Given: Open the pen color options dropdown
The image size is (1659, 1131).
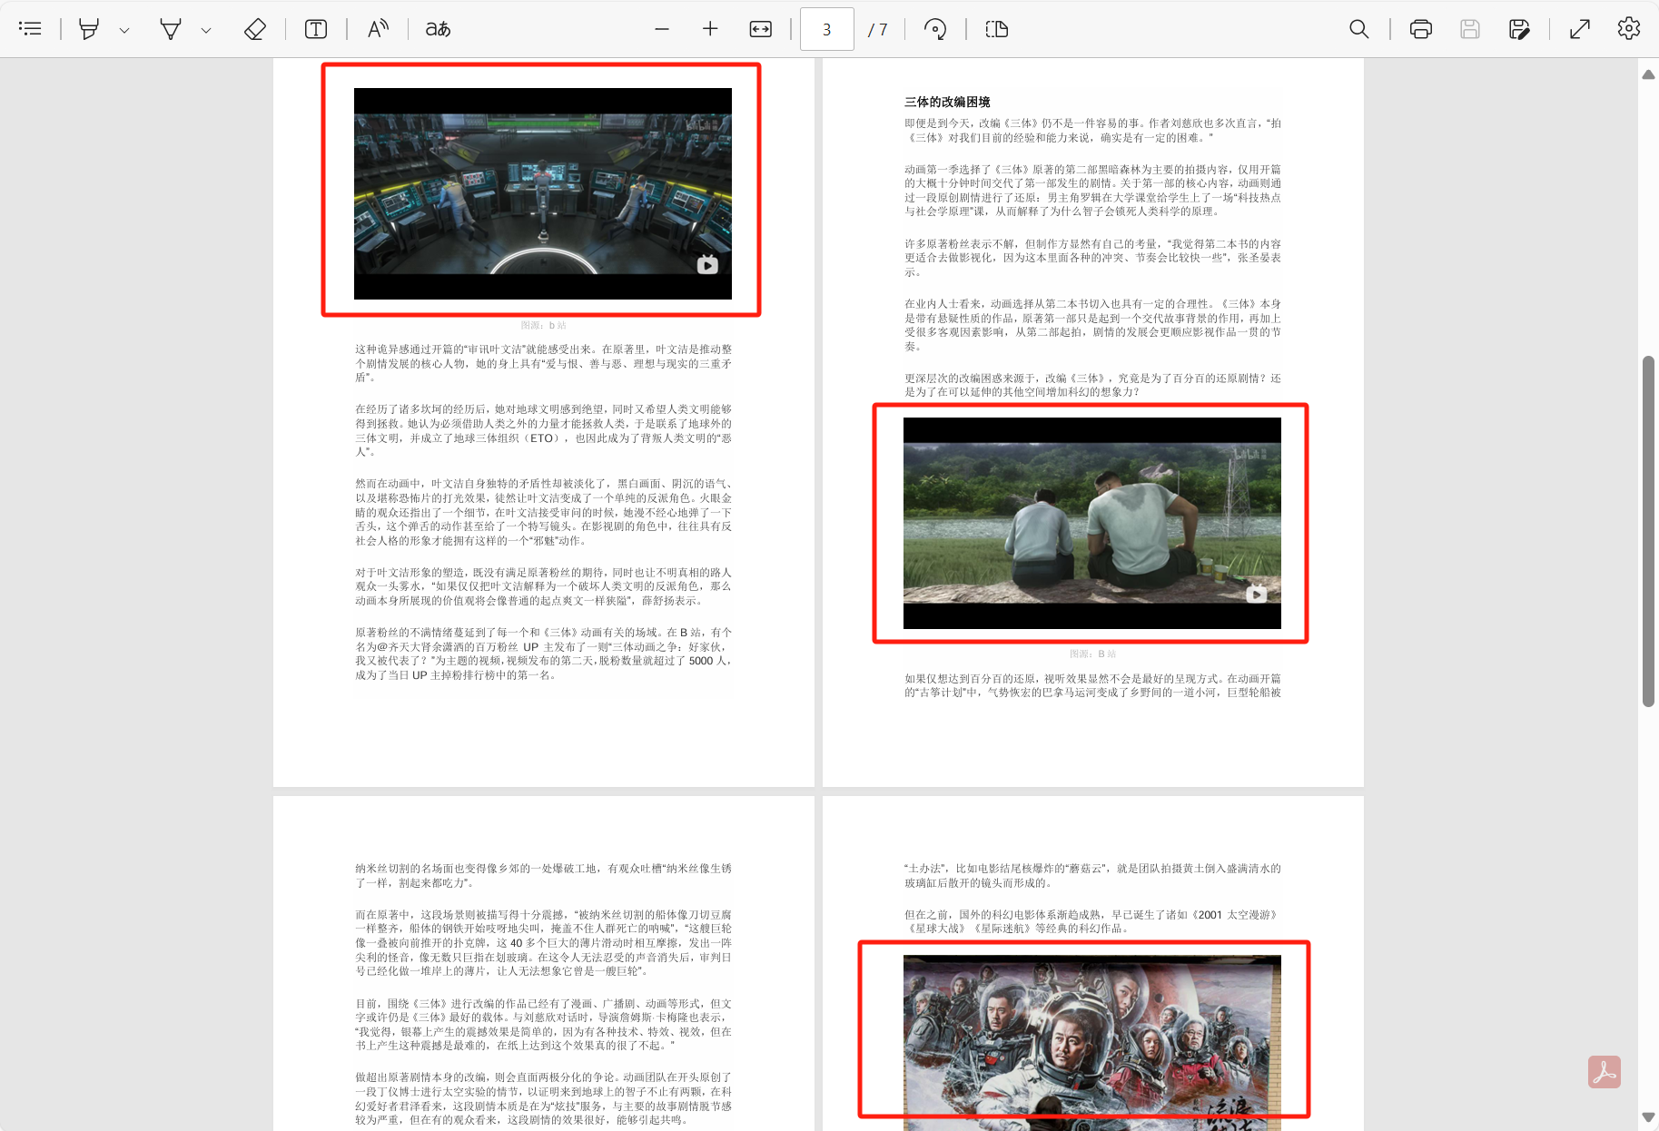Looking at the screenshot, I should click(x=206, y=28).
